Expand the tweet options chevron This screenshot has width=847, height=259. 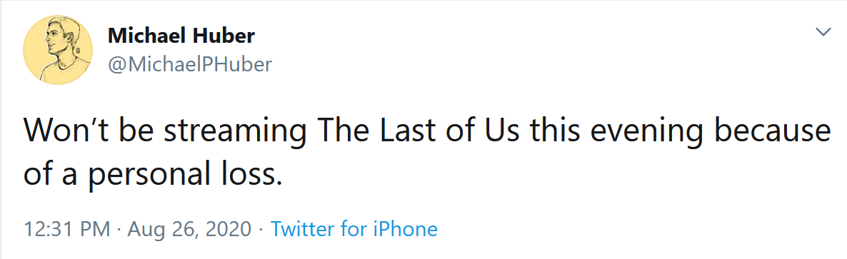(823, 32)
